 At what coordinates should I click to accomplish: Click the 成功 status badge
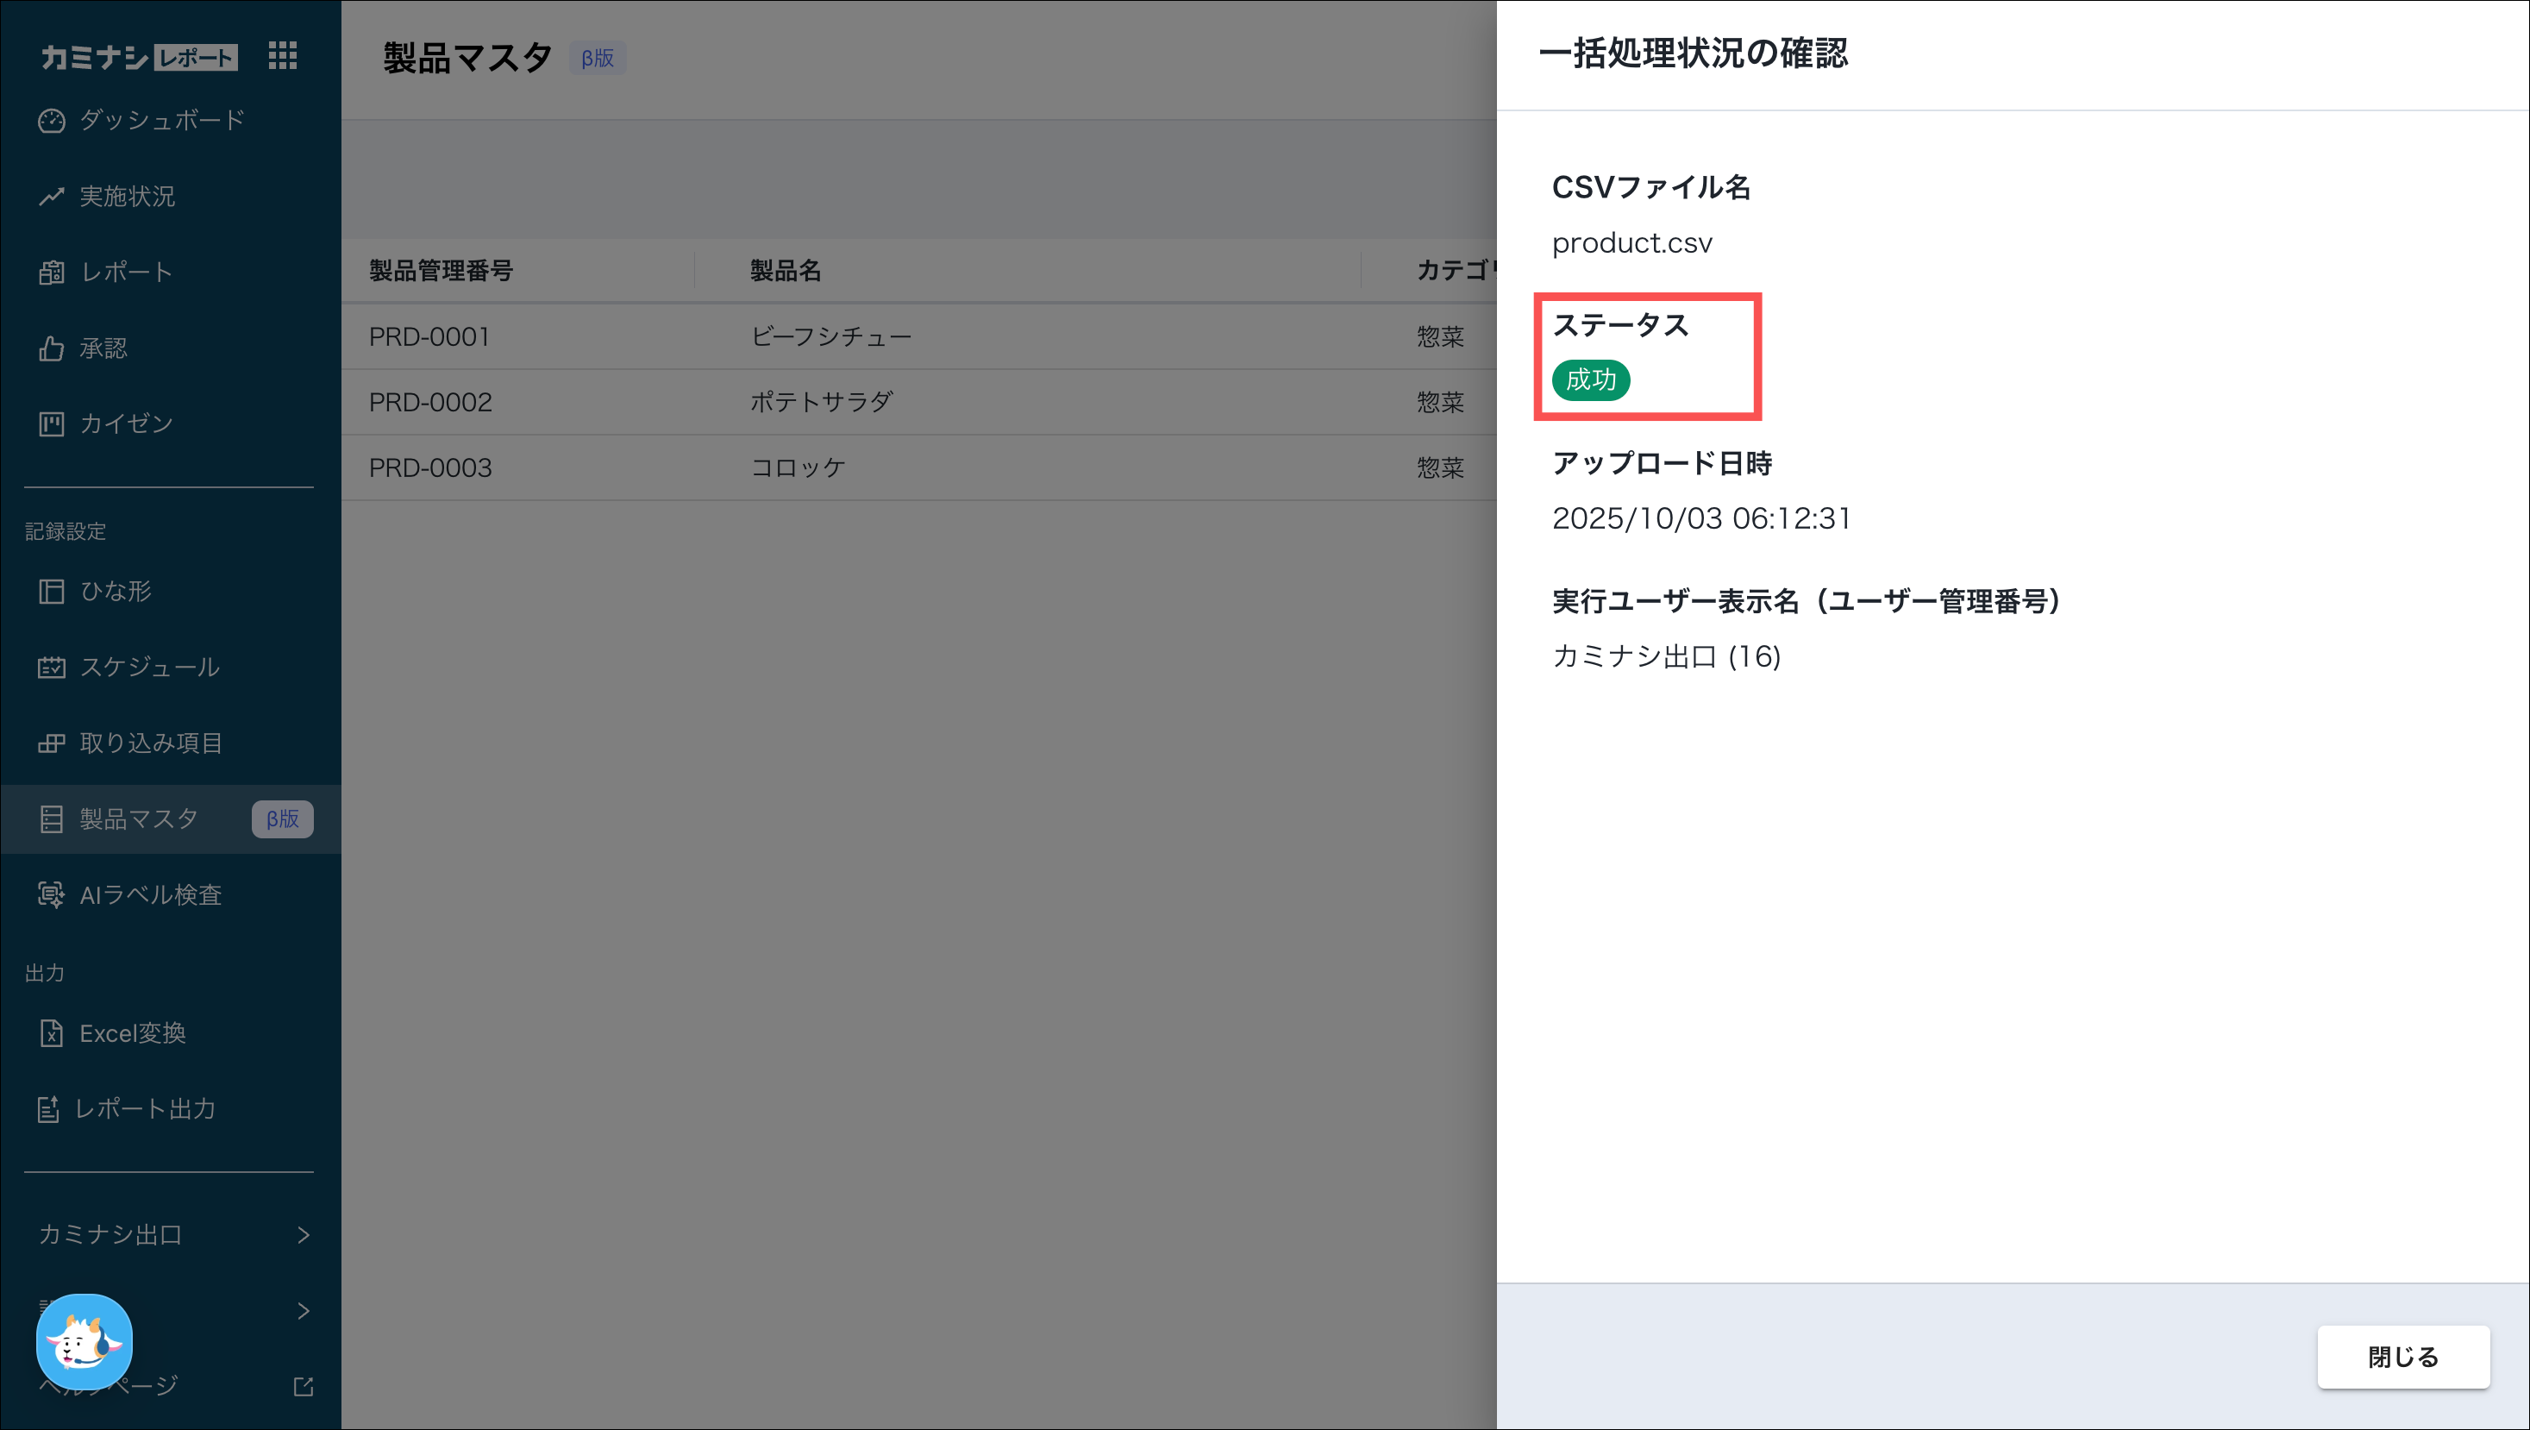coord(1590,380)
